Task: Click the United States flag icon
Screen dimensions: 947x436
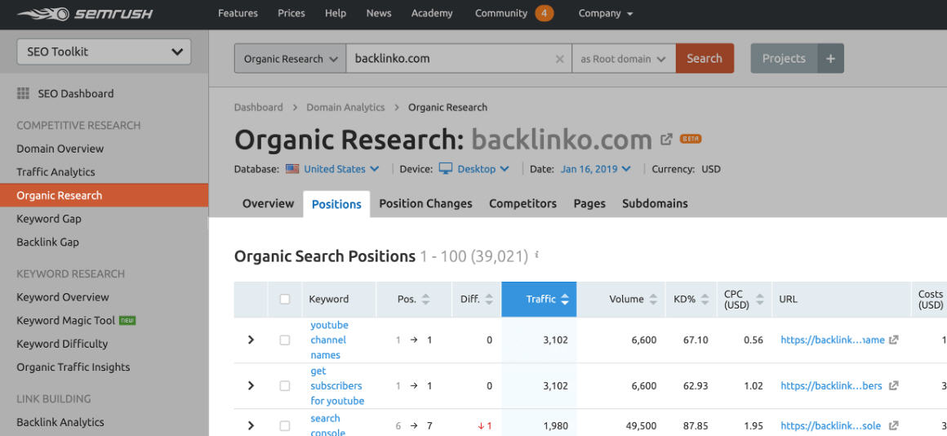Action: click(292, 169)
